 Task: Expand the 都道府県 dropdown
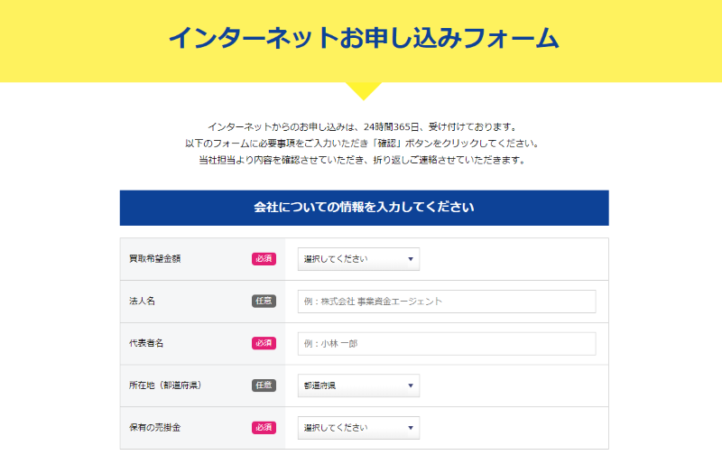(358, 385)
